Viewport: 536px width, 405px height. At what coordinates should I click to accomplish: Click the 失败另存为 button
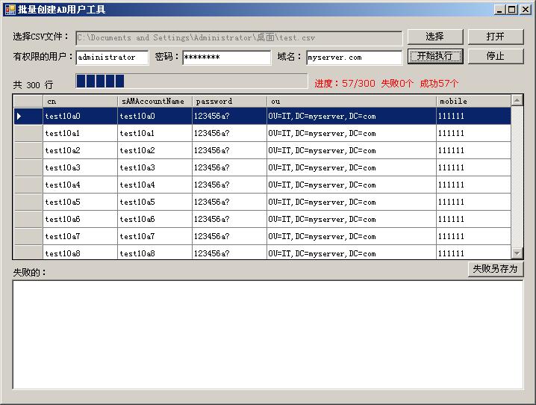[x=495, y=269]
